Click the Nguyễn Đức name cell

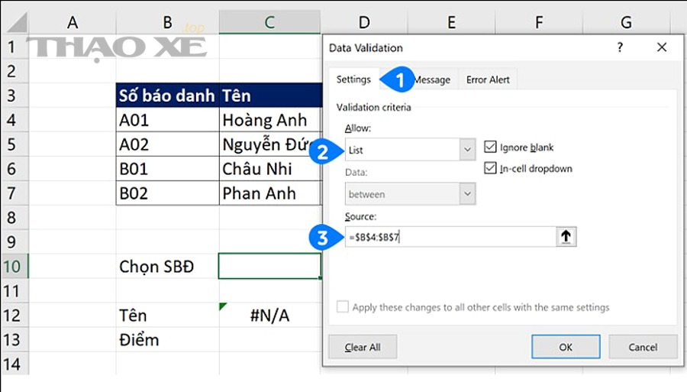tap(270, 144)
